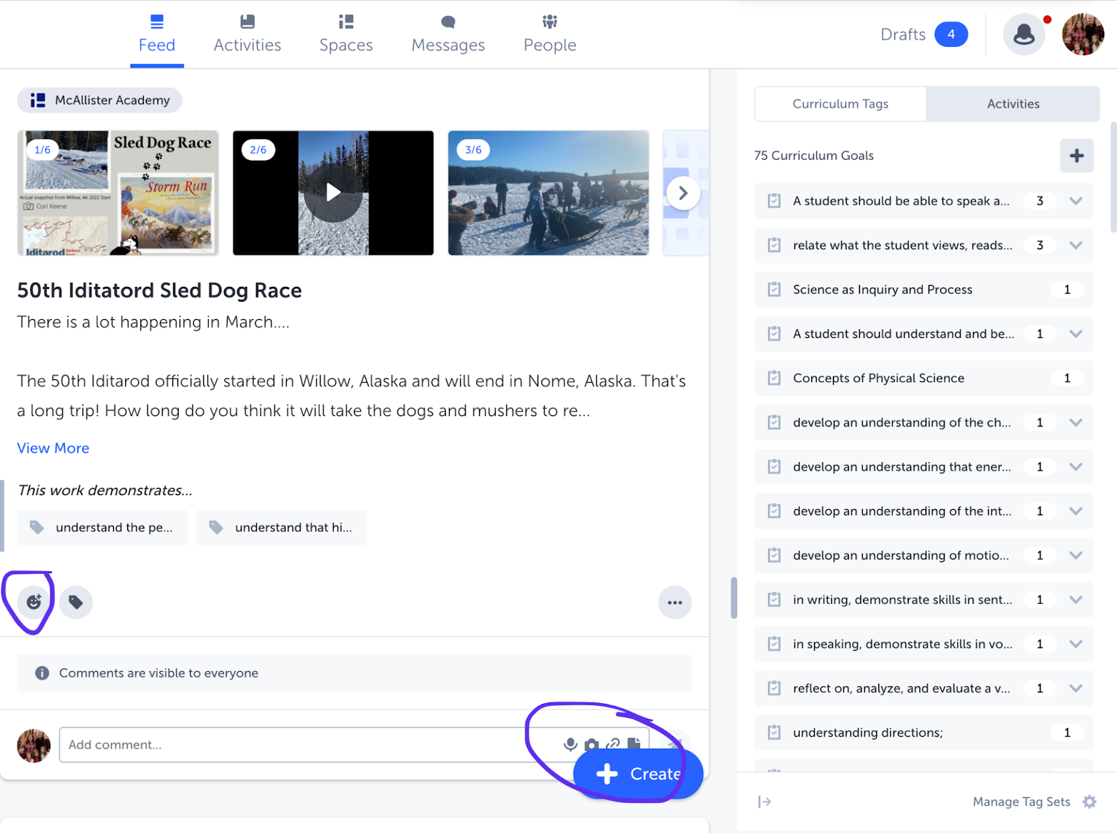Select 'Science as Inquiry and Process' goal
This screenshot has width=1117, height=833.
coord(924,290)
